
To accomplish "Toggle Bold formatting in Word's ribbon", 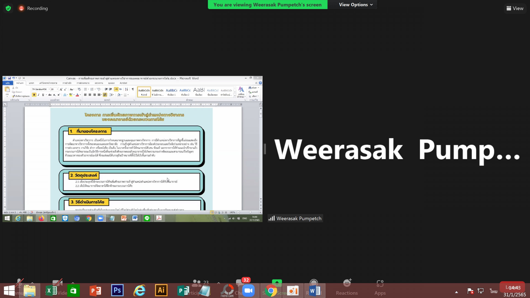I will pos(34,95).
